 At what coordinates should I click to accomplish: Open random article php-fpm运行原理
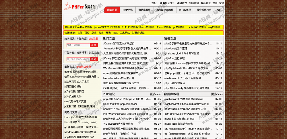point(174,58)
